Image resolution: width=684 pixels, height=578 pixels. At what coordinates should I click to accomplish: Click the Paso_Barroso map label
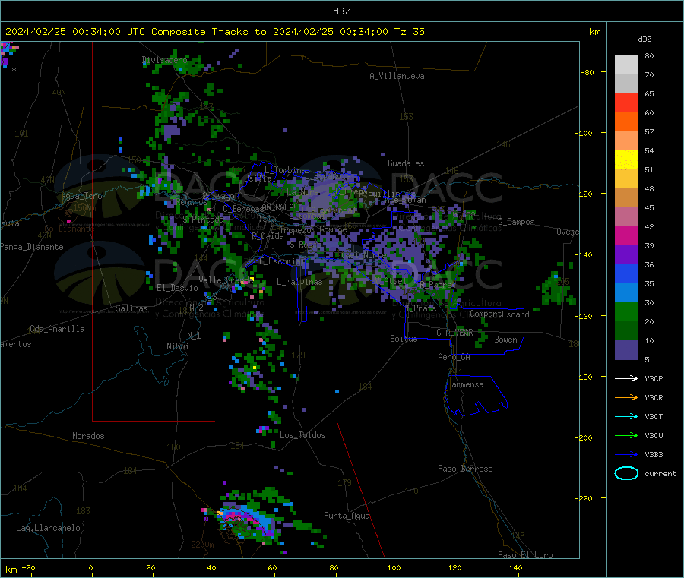coord(465,469)
